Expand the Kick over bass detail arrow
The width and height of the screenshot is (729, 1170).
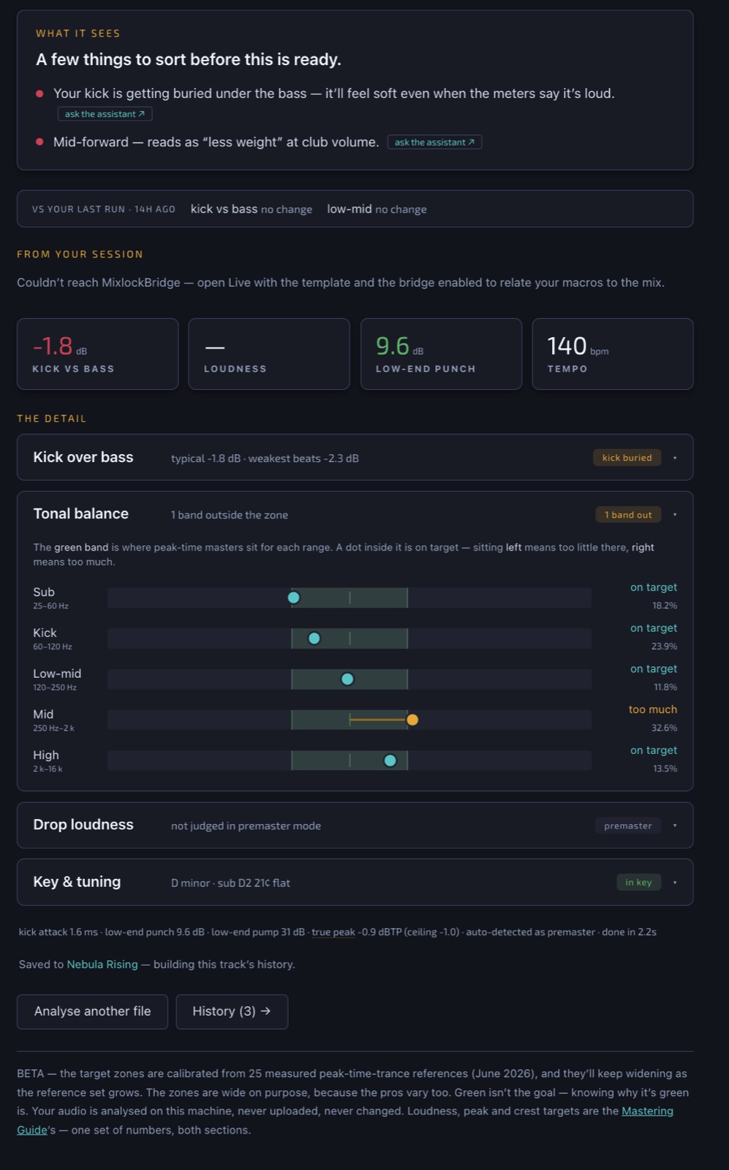(x=675, y=458)
